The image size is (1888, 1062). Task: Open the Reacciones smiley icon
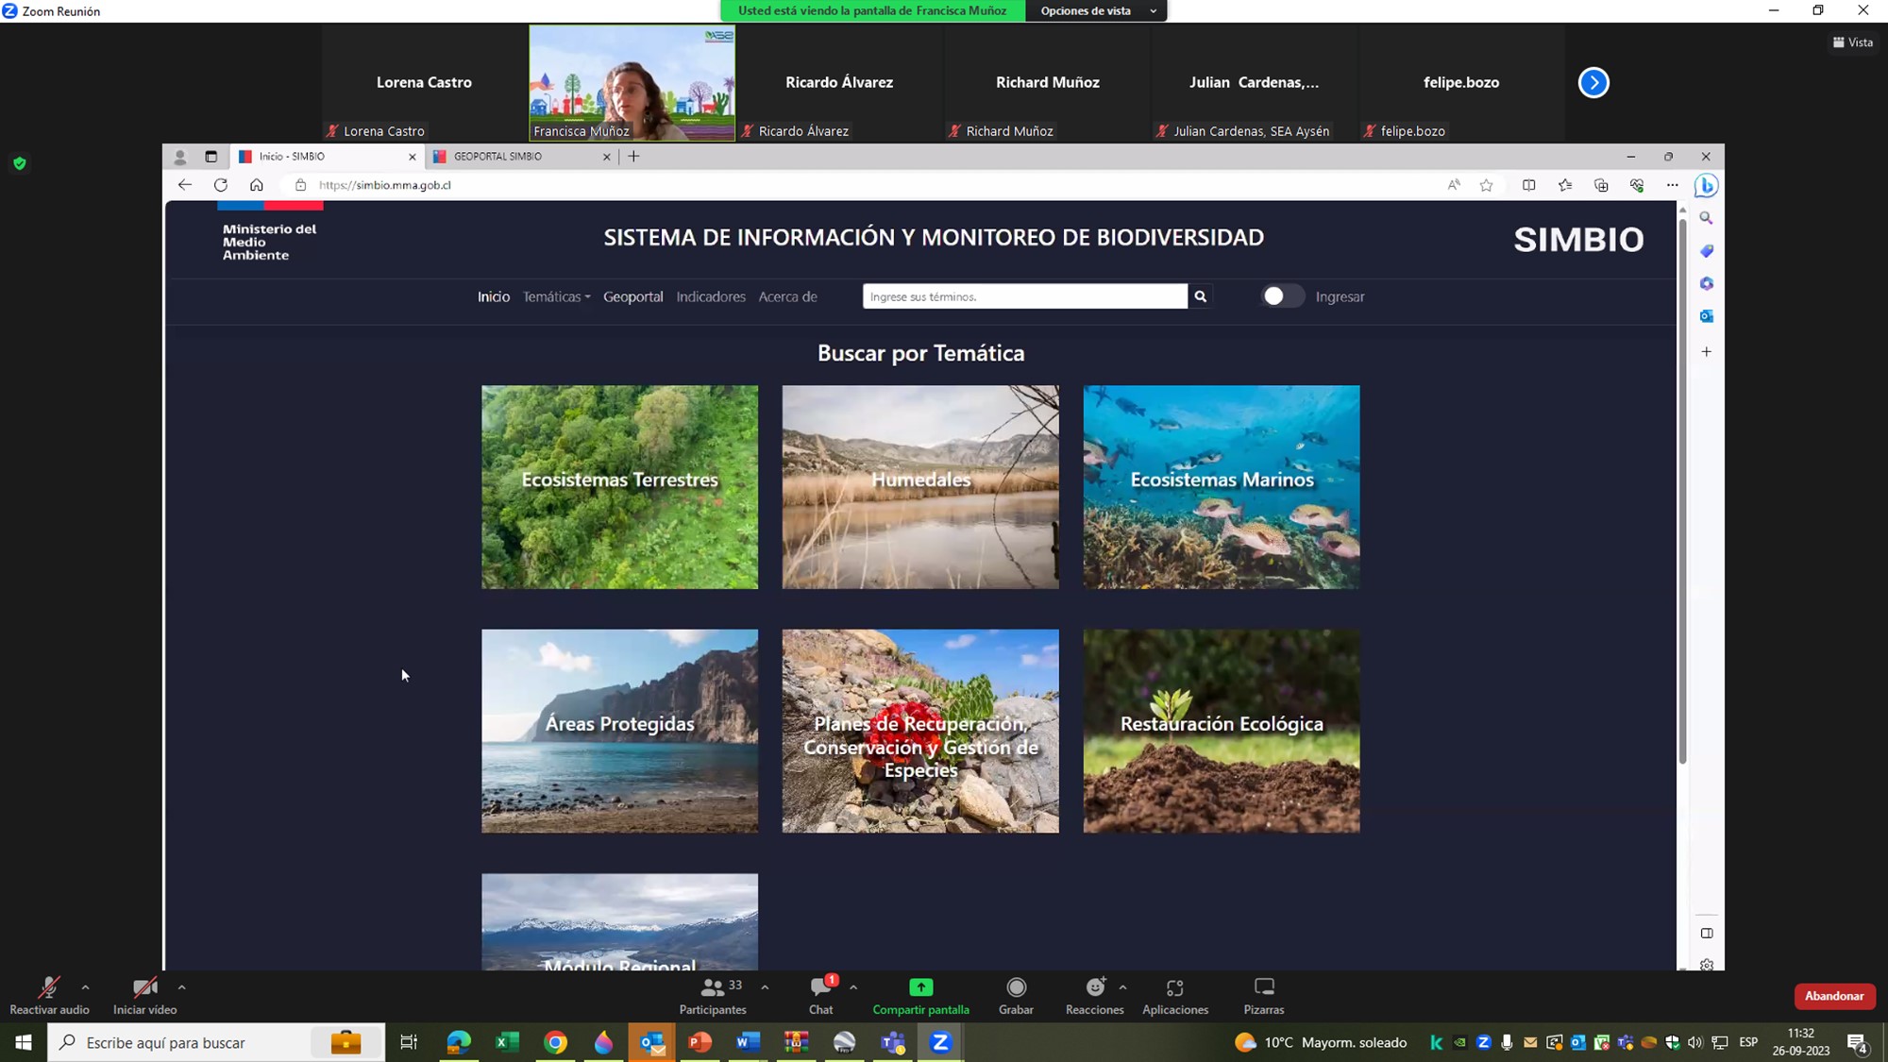point(1095,987)
